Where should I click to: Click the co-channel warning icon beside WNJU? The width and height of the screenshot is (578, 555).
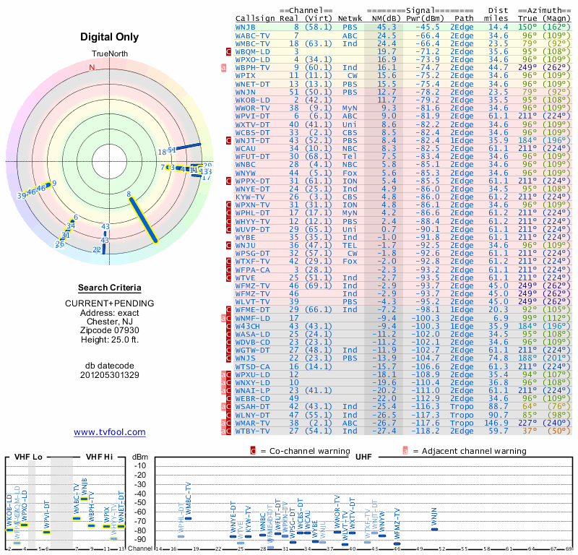pyautogui.click(x=230, y=245)
